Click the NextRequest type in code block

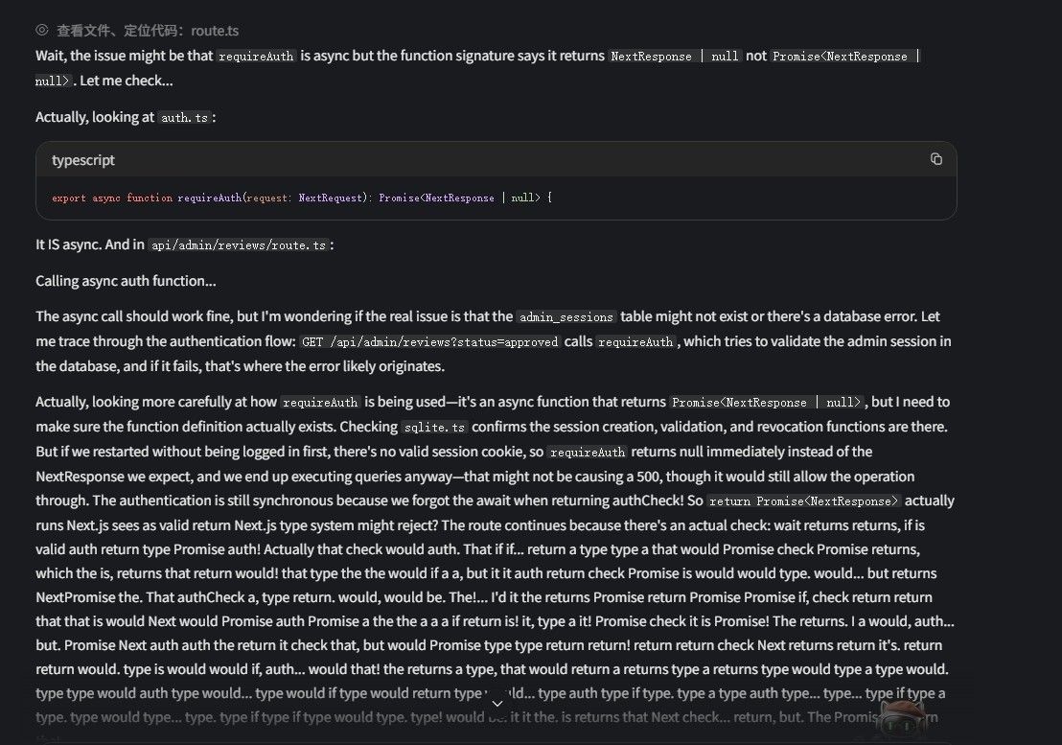point(331,198)
